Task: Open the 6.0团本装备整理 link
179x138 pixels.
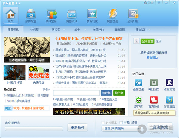Action: [x=102, y=104]
